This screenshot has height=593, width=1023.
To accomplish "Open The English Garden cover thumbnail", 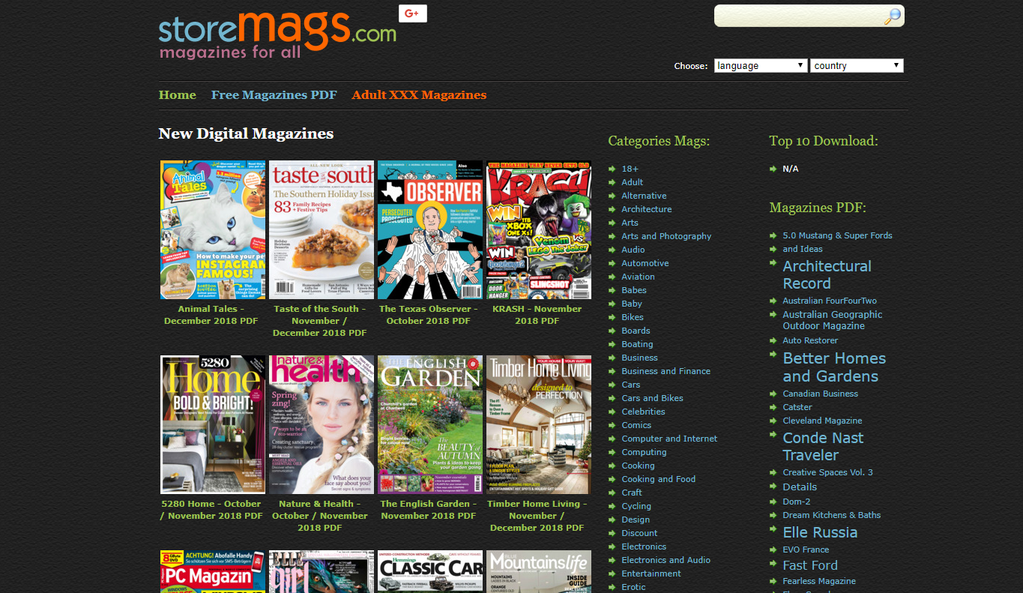I will (430, 425).
